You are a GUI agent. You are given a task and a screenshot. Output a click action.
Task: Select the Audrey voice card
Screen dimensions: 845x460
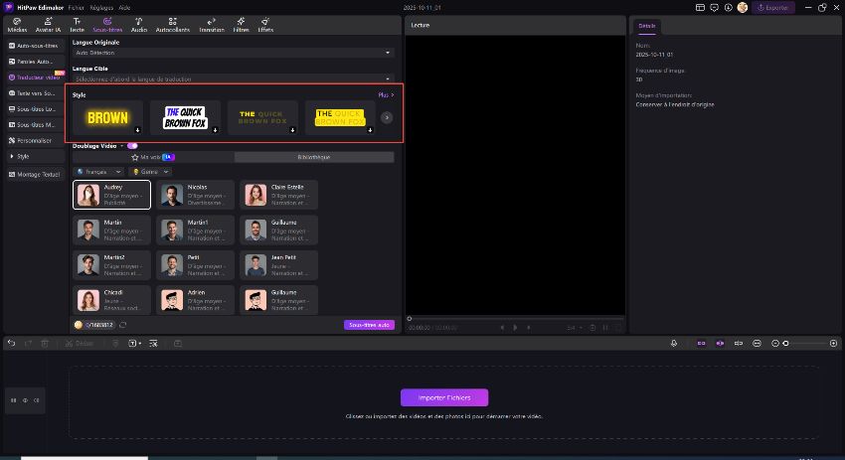point(112,195)
